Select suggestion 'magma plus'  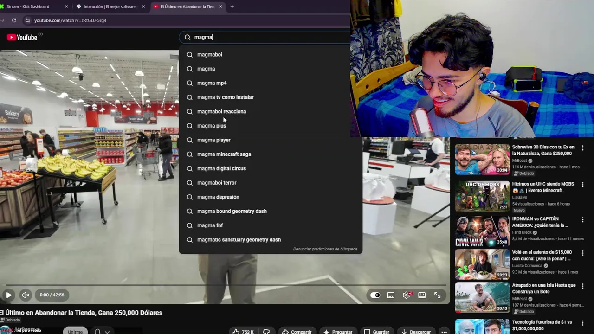click(x=271, y=126)
